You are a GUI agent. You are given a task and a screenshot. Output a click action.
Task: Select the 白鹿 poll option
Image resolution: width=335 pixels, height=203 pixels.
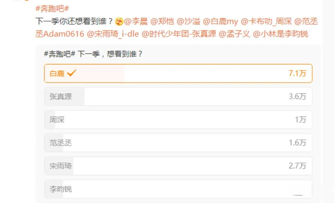pyautogui.click(x=178, y=73)
